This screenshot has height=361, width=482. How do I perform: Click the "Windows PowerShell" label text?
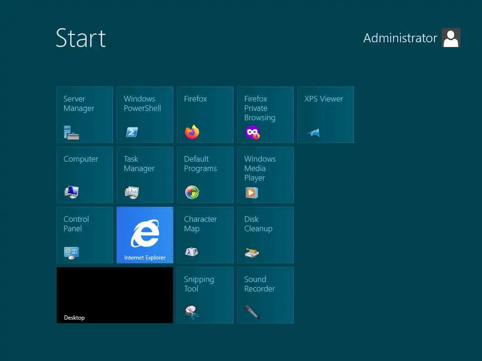[142, 103]
